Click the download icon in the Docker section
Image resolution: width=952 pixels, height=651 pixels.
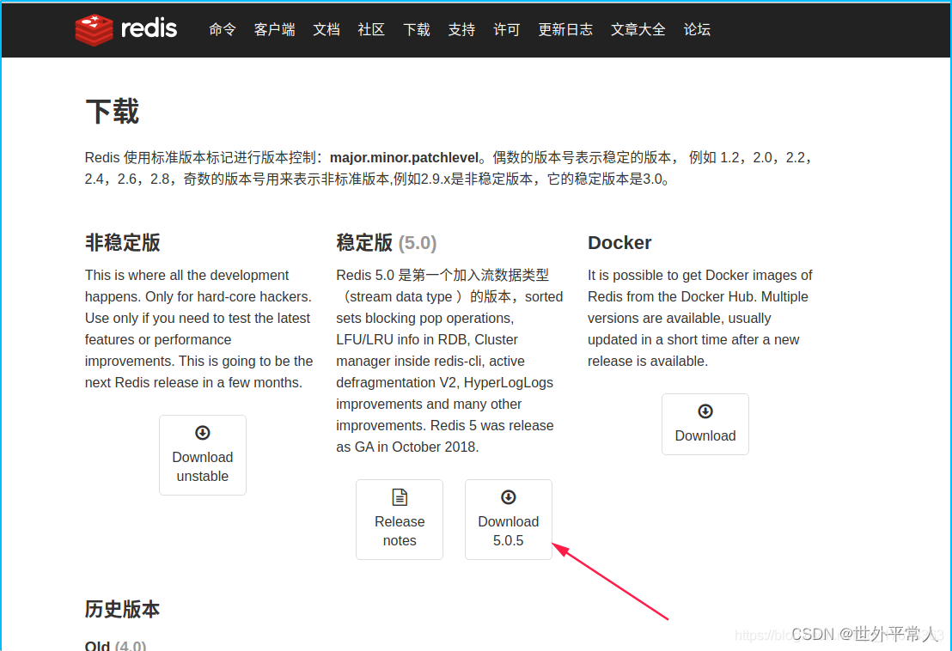[705, 411]
